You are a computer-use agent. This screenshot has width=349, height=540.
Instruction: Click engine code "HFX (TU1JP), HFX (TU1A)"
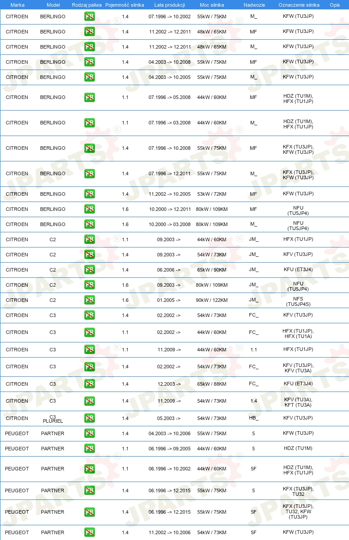click(298, 334)
